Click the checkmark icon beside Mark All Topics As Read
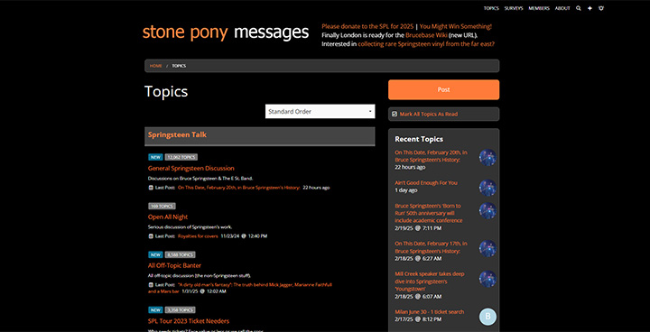 (x=395, y=114)
